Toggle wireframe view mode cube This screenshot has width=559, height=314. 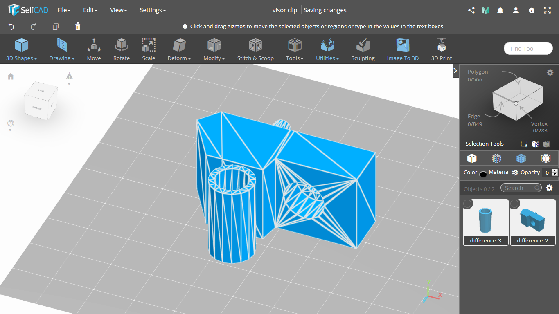pos(496,158)
